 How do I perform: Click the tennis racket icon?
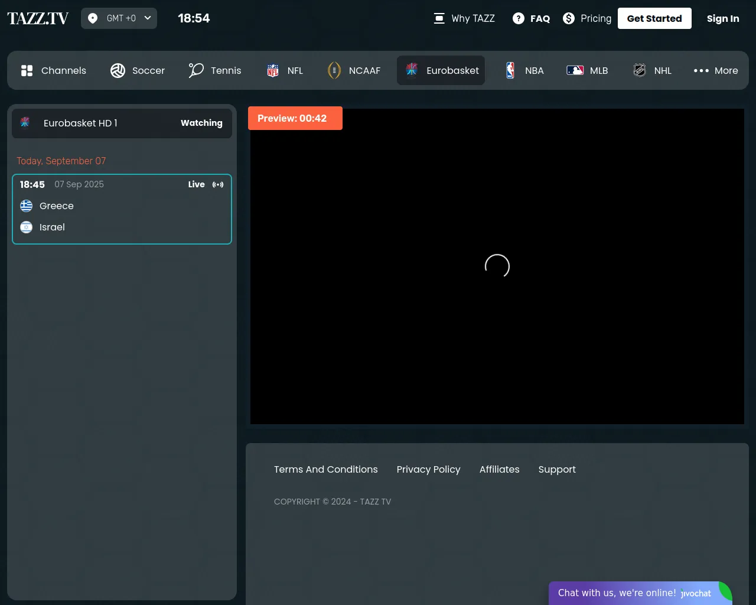click(x=196, y=70)
